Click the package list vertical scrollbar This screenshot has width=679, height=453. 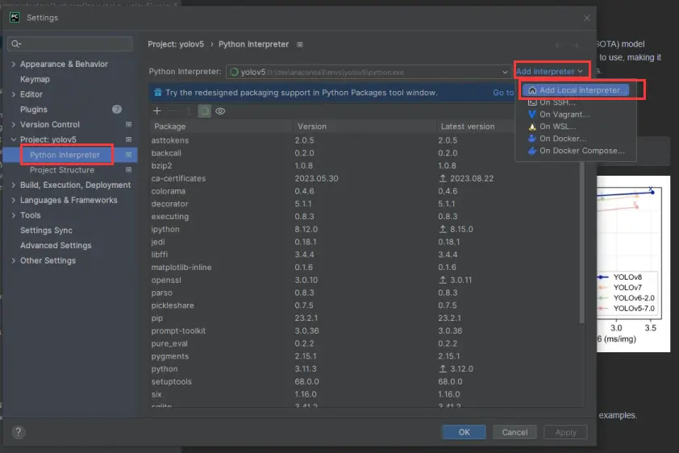pos(581,243)
